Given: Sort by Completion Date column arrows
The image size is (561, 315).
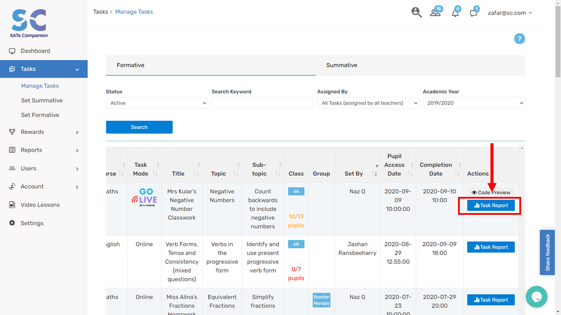Looking at the screenshot, I should (x=458, y=174).
